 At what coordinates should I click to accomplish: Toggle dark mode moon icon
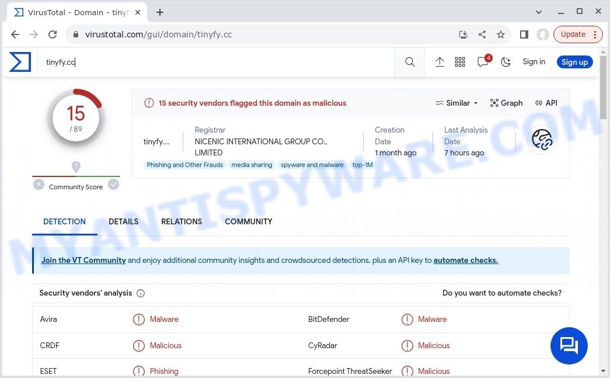point(506,62)
